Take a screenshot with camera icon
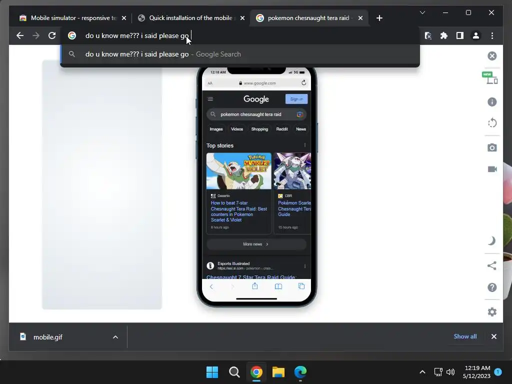 click(x=492, y=147)
